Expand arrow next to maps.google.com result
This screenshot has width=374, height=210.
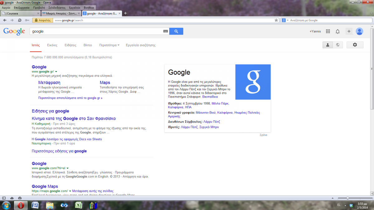pyautogui.click(x=70, y=191)
